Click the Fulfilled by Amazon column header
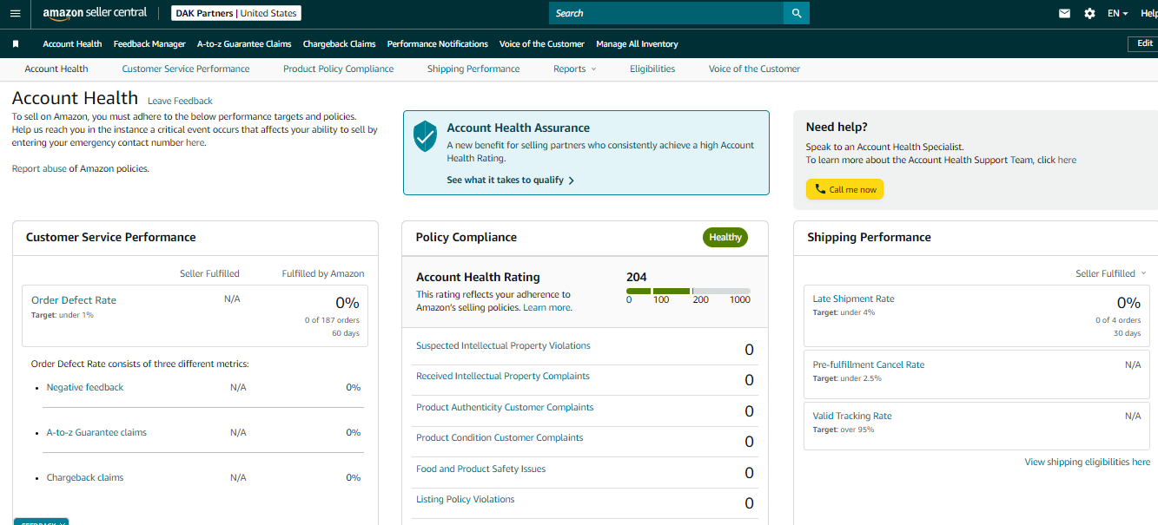 coord(323,273)
